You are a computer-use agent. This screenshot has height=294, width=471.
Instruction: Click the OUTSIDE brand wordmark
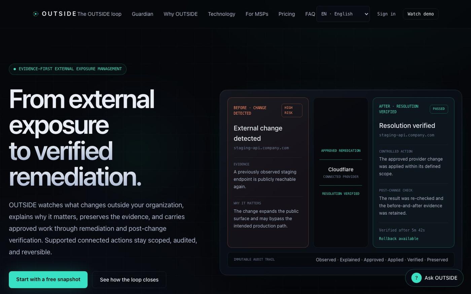pos(59,14)
